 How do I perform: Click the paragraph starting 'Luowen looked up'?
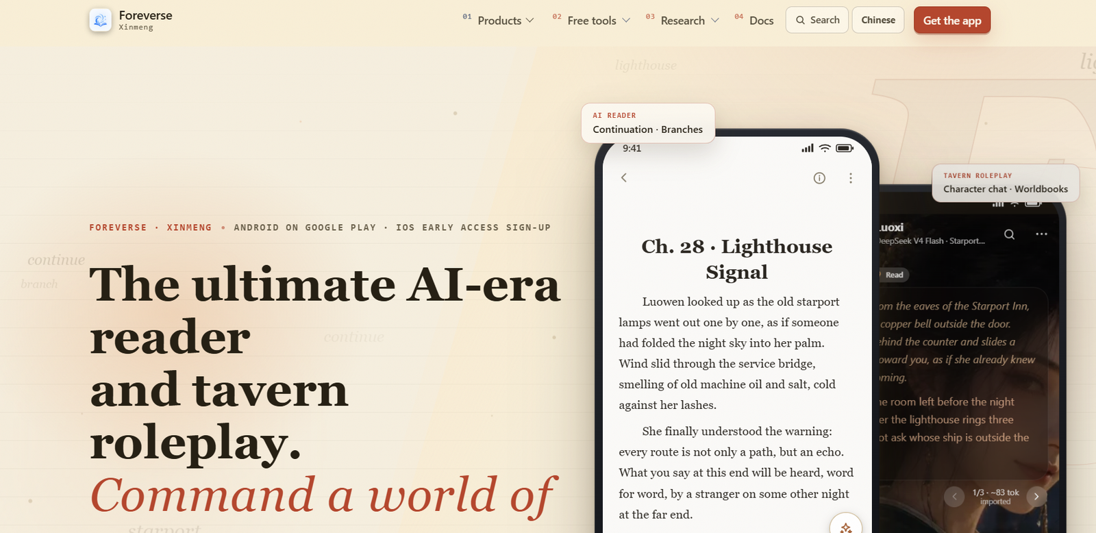click(x=730, y=354)
